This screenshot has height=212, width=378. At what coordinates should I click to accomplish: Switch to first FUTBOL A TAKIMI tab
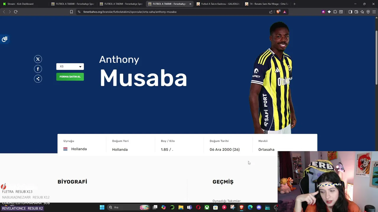[x=72, y=4]
